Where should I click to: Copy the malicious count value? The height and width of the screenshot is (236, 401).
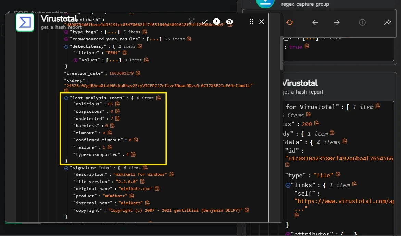pos(117,104)
